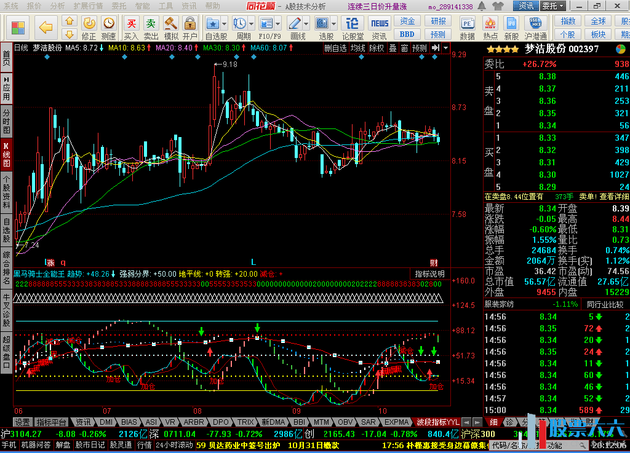Go back with the yellow left arrow

pos(46,27)
